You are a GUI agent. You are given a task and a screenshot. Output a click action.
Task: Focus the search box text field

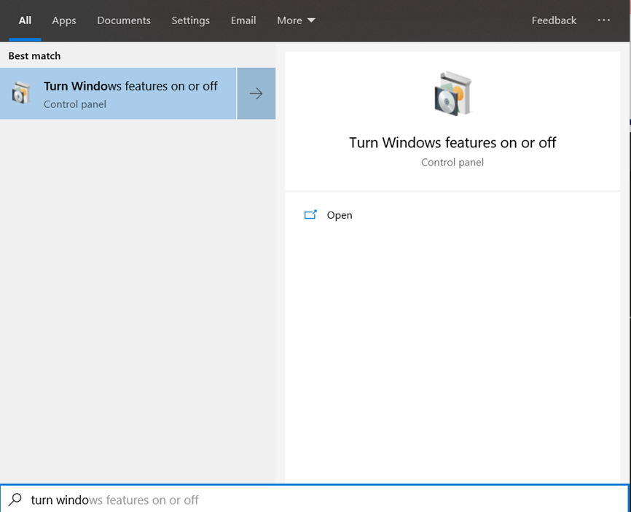(315, 499)
